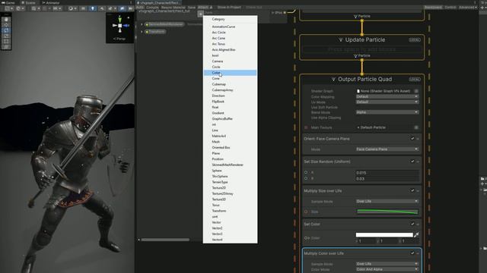Image resolution: width=487 pixels, height=273 pixels.
Task: Select Category in the type menu
Action: click(230, 19)
